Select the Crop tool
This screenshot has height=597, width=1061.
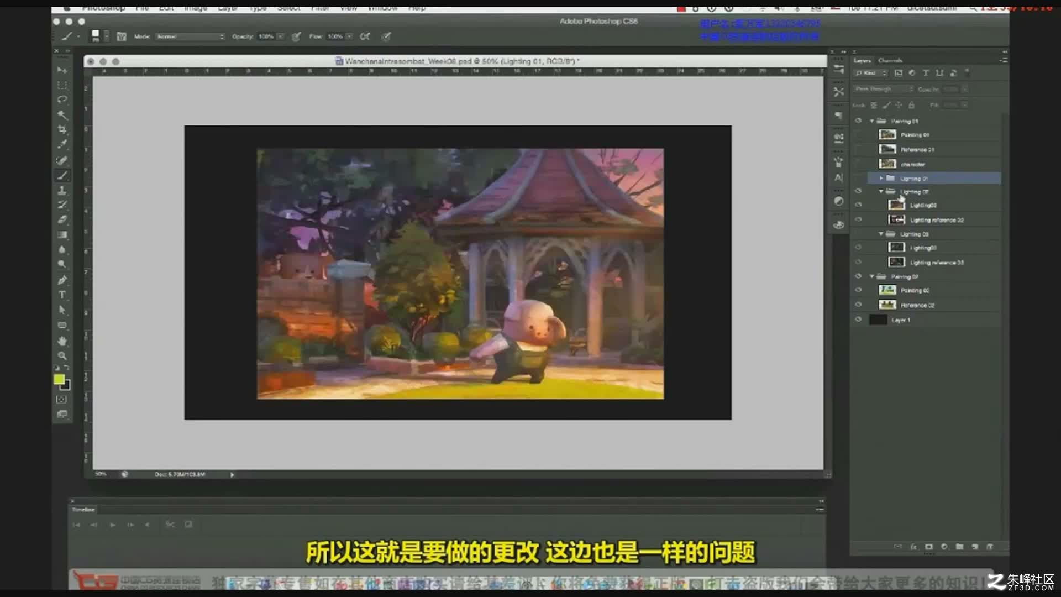click(62, 129)
